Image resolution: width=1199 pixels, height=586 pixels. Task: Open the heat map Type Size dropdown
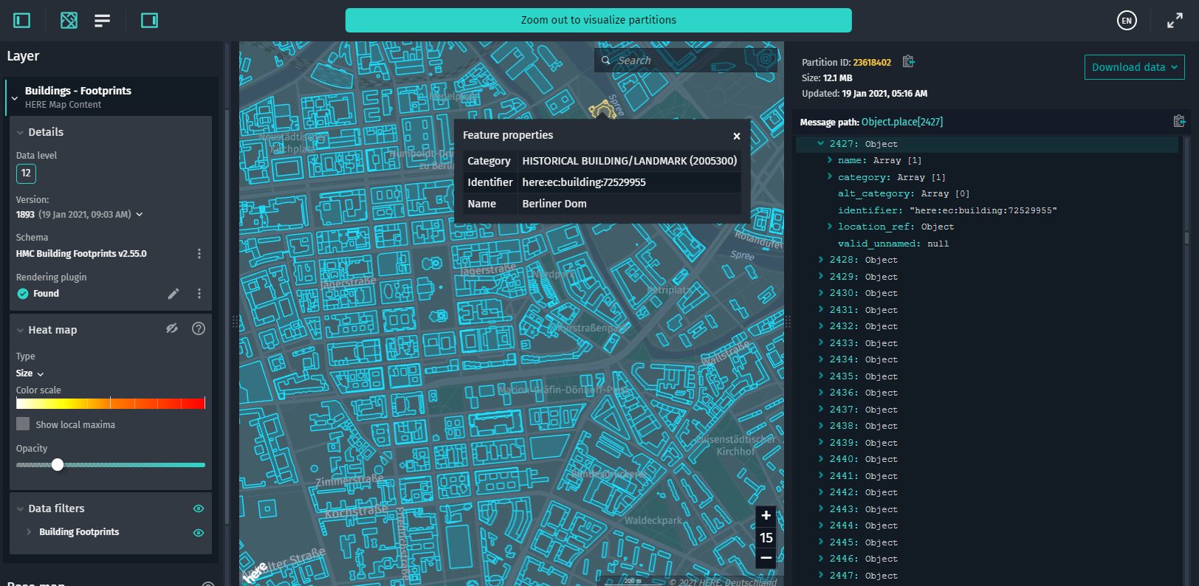point(30,373)
